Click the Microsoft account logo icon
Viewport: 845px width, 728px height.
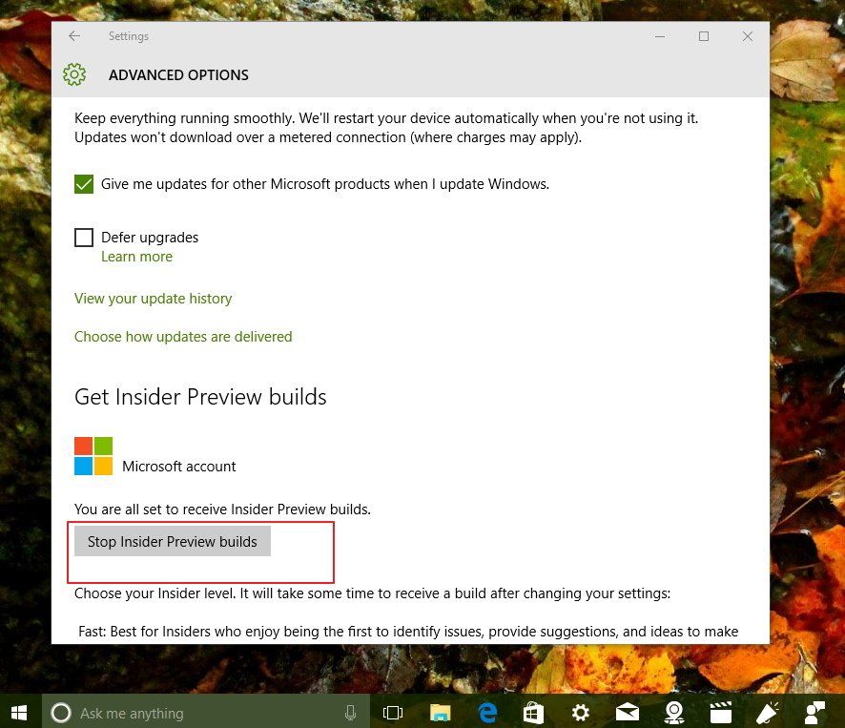pos(92,455)
